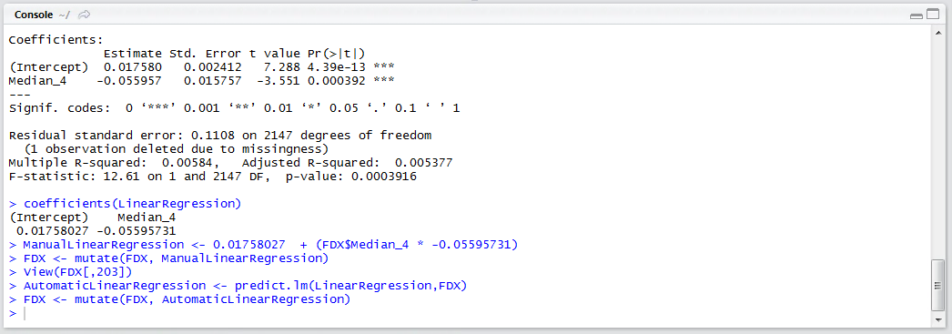
Task: Click the ManualLinearRegression assignment command
Action: (x=269, y=245)
